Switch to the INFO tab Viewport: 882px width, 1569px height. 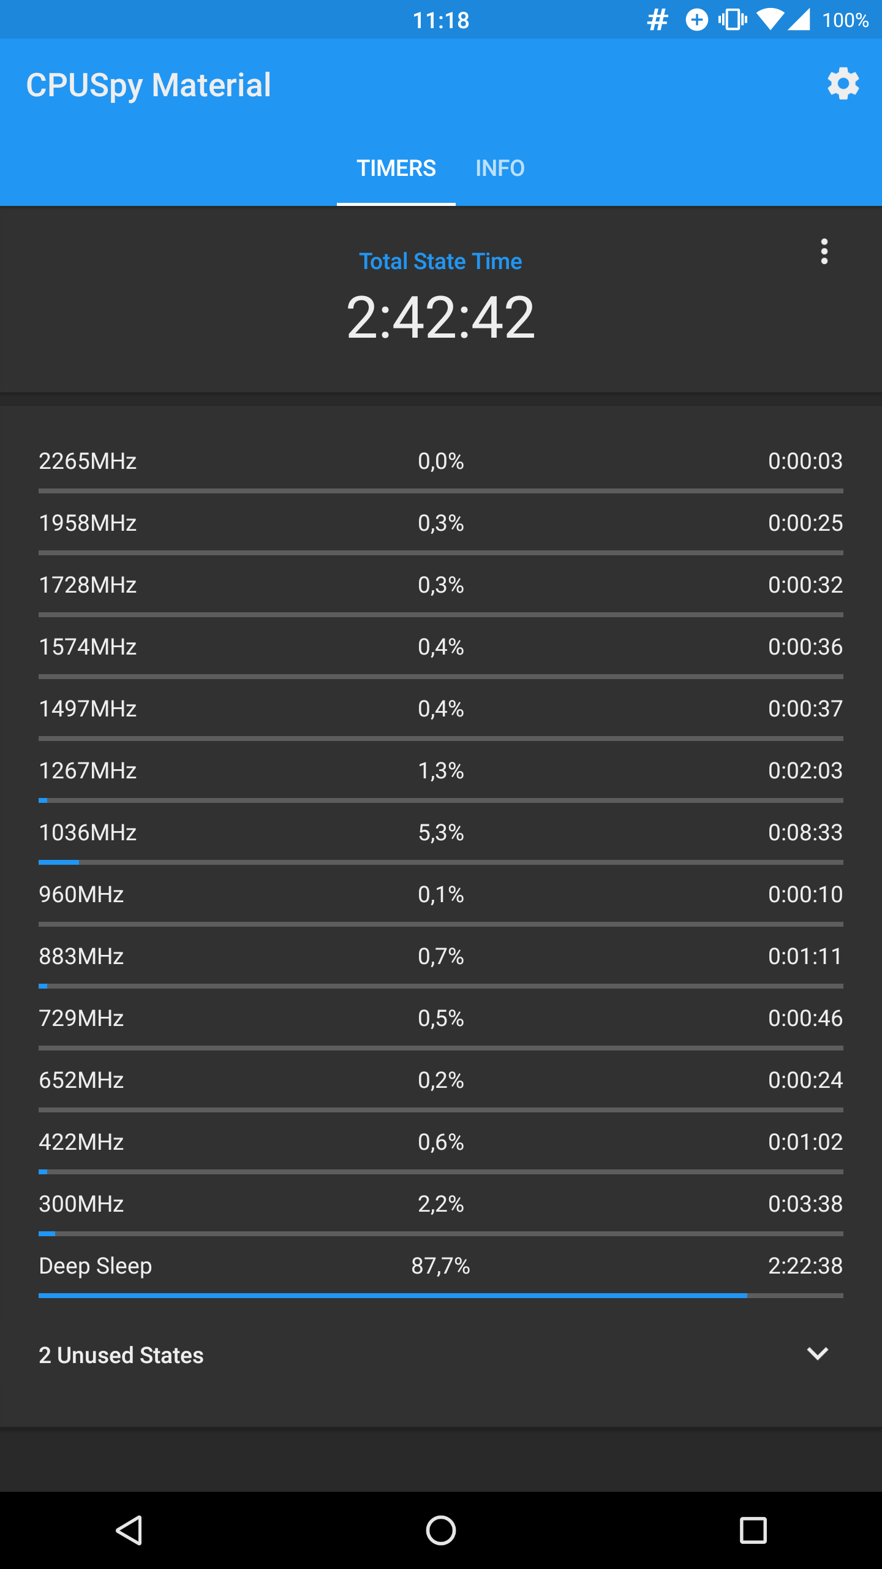pos(500,168)
